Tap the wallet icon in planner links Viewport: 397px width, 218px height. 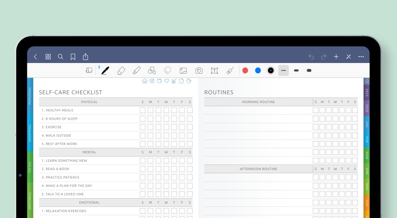[x=159, y=81]
